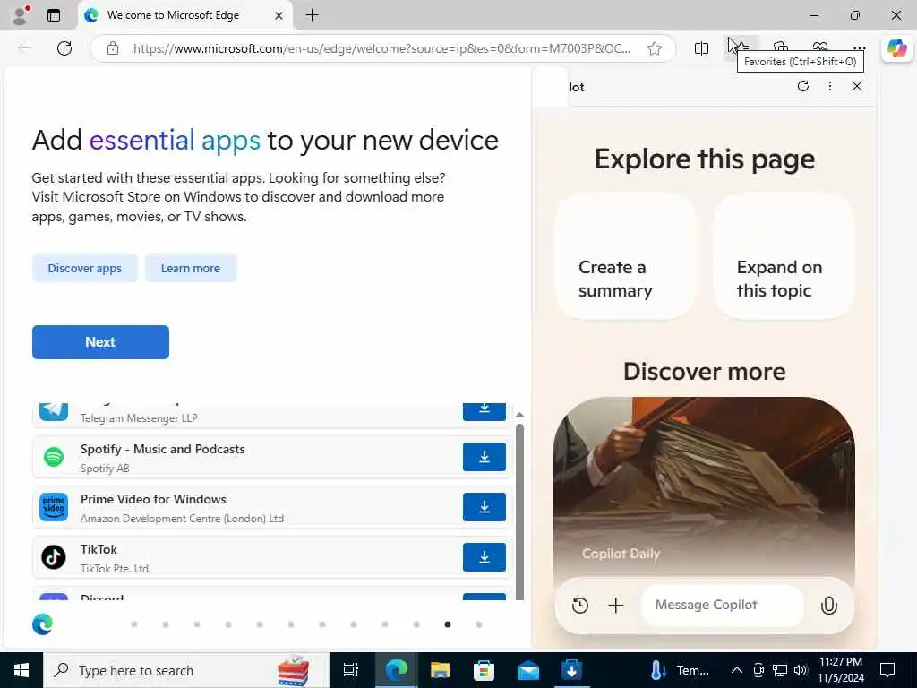The height and width of the screenshot is (688, 917).
Task: Toggle the Copilot sidebar icon
Action: pyautogui.click(x=896, y=48)
